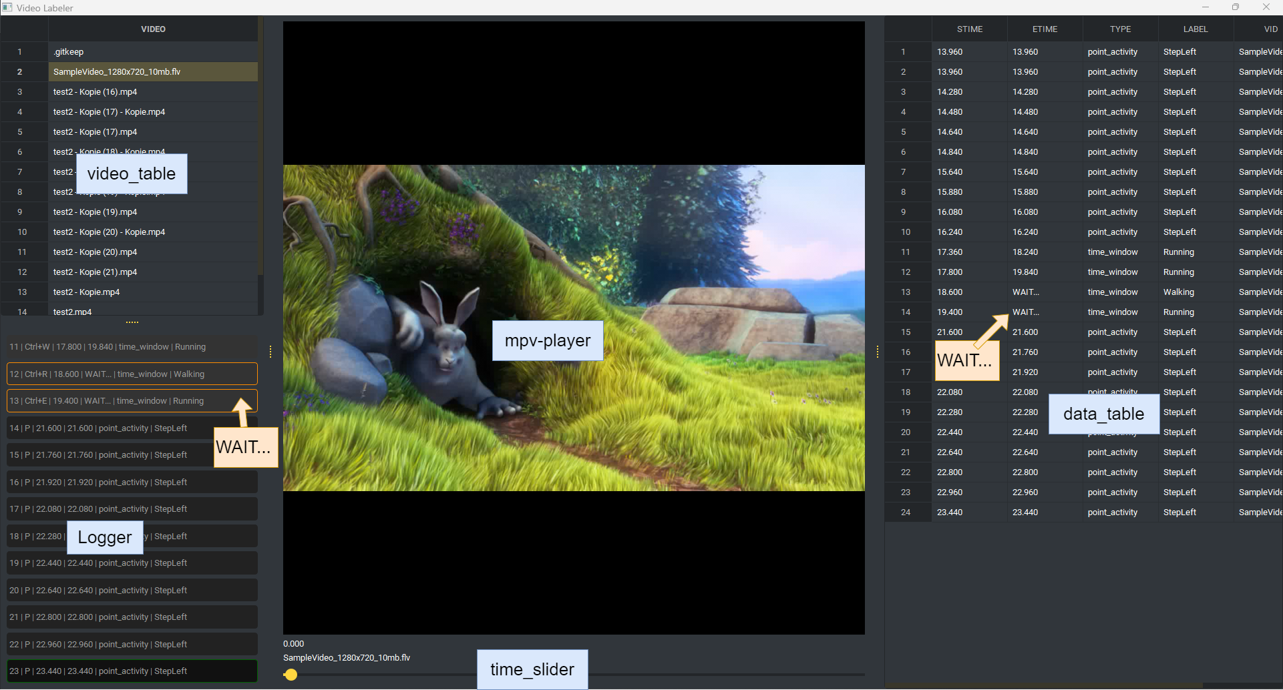Screen dimensions: 1283x690
Task: Click the mpv video player frame
Action: pos(574,328)
